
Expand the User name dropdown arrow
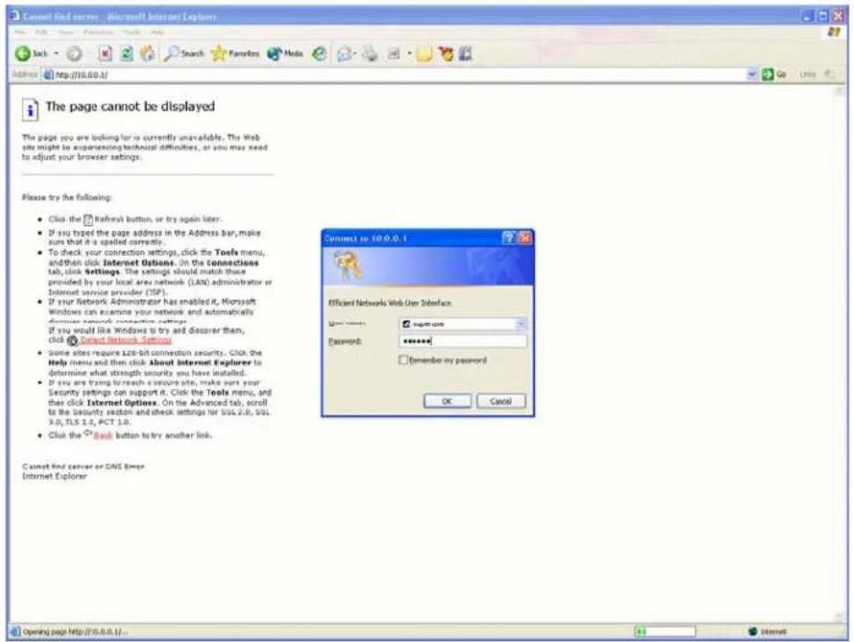click(x=520, y=324)
